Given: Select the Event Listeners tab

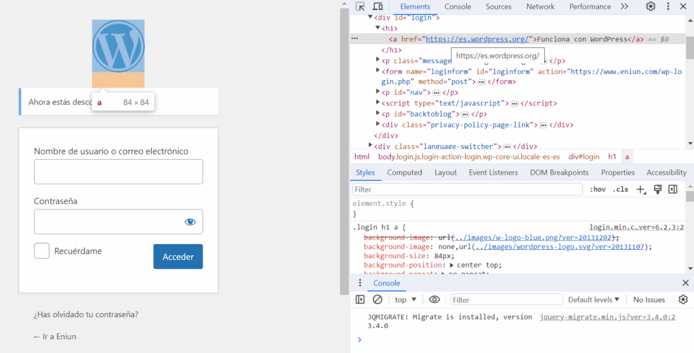Looking at the screenshot, I should [493, 173].
